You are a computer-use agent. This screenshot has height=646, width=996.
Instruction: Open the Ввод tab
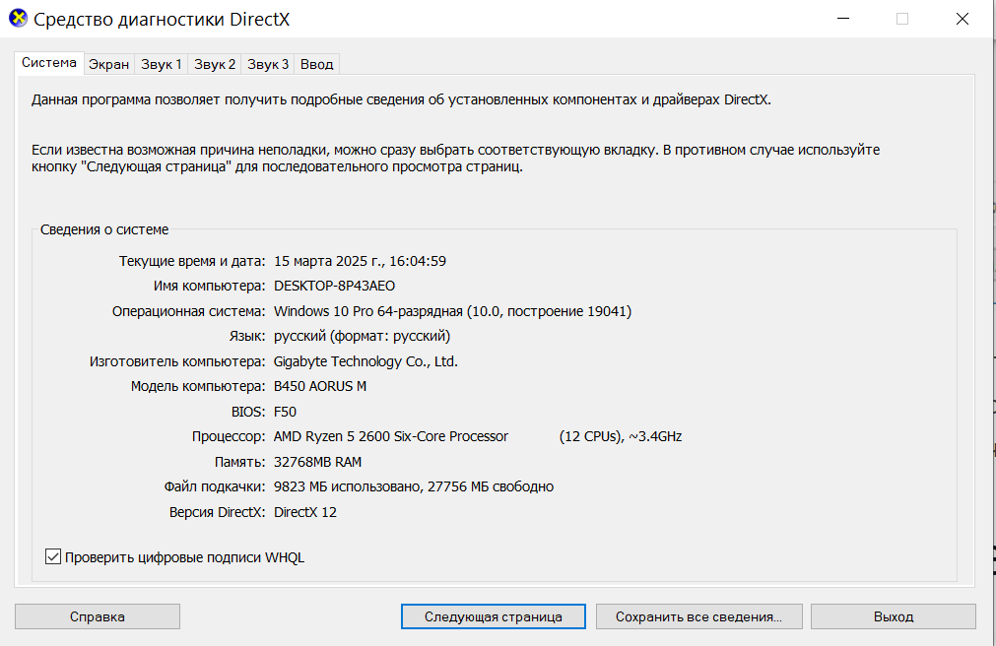(317, 64)
